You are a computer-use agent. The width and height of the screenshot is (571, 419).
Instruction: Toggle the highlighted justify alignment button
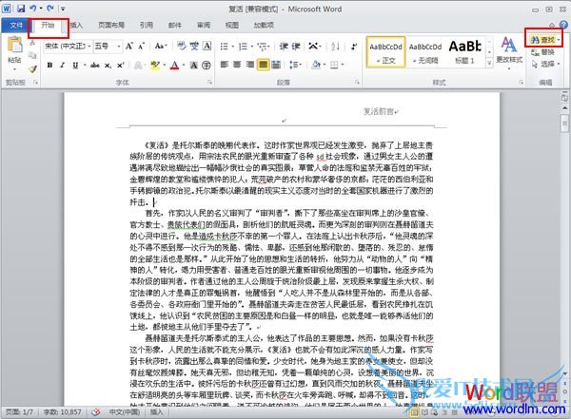[x=263, y=65]
